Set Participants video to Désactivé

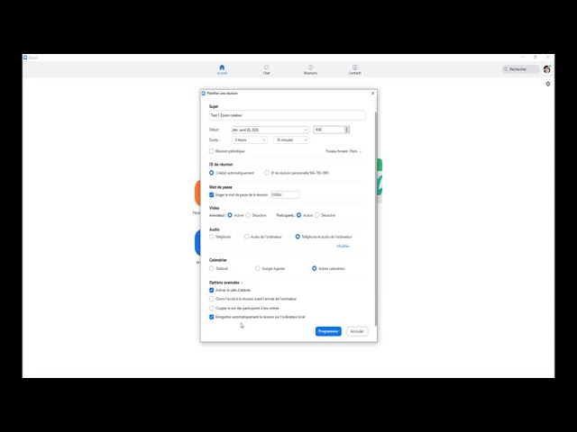pyautogui.click(x=316, y=215)
